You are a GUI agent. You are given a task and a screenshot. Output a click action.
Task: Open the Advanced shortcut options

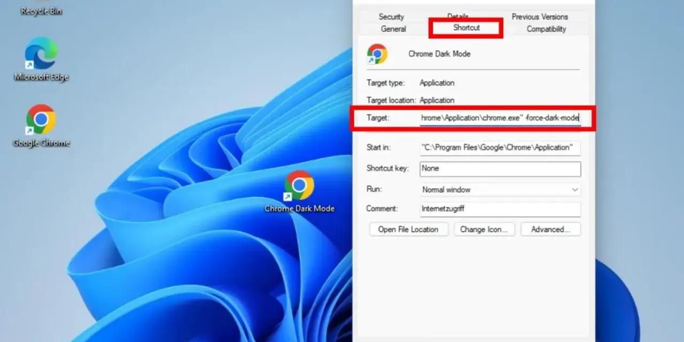(x=550, y=229)
